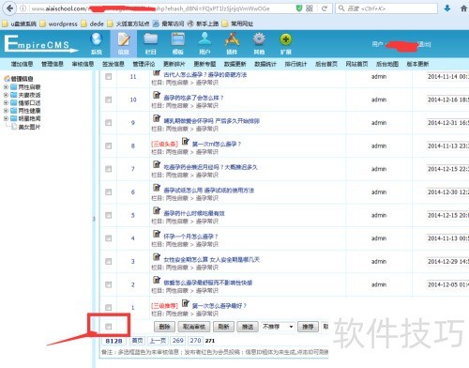
Task: Open 网站首页 submenu item
Action: pyautogui.click(x=356, y=64)
